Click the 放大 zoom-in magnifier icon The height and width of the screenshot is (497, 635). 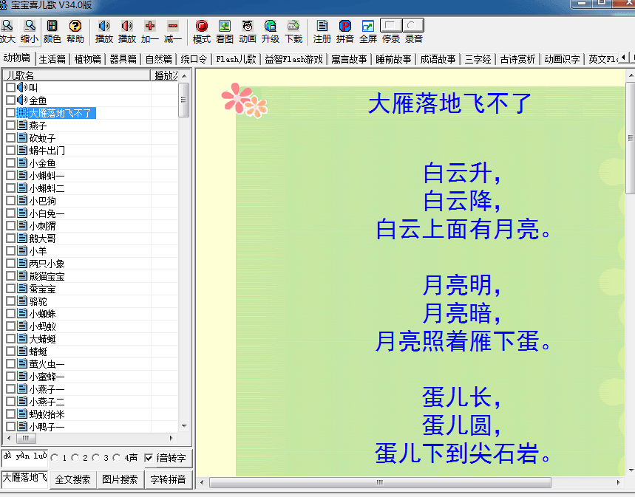point(7,27)
